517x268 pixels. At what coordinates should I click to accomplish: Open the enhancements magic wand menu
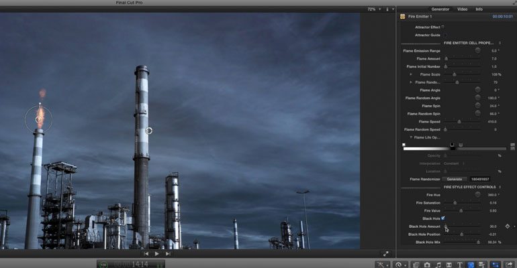click(x=383, y=265)
